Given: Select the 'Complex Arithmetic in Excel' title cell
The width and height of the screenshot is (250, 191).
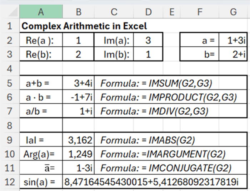Looking at the screenshot, I should (x=84, y=26).
